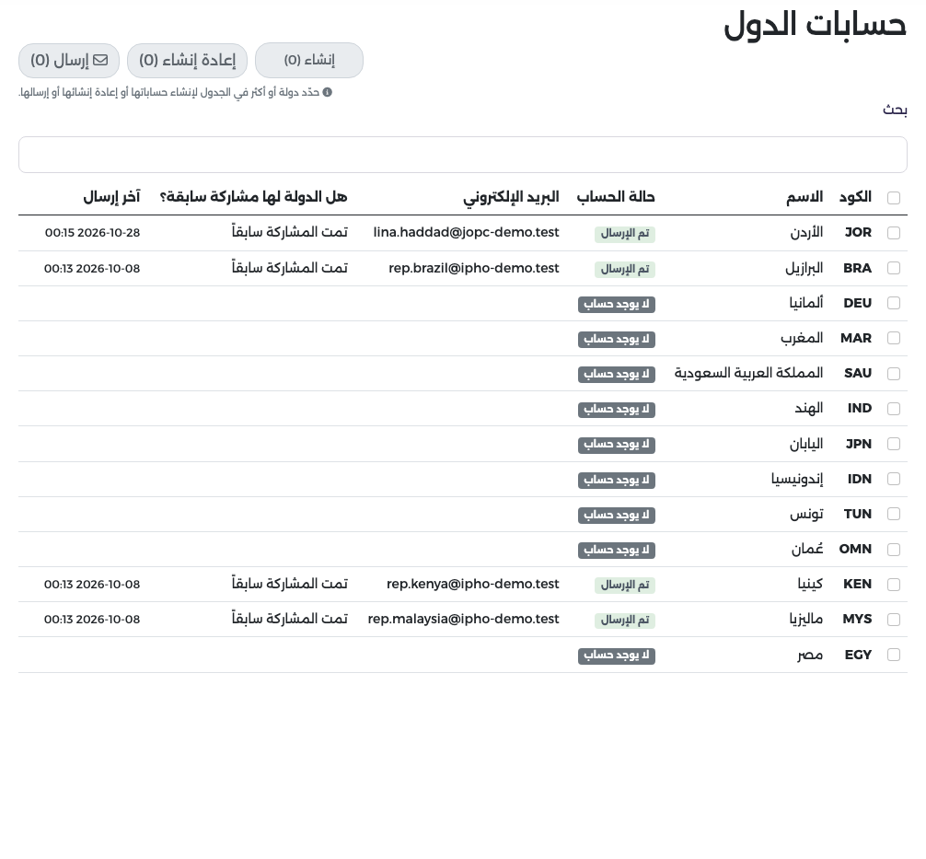Check the IDN row checkbox
The height and width of the screenshot is (859, 926).
click(894, 479)
